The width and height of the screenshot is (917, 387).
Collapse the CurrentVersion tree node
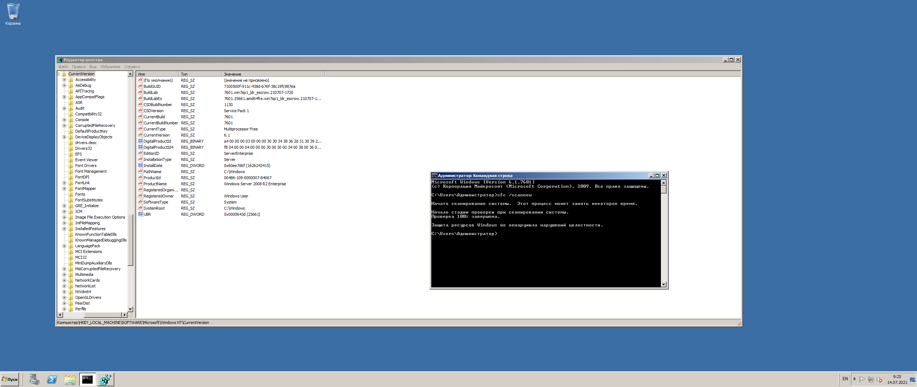tap(58, 74)
